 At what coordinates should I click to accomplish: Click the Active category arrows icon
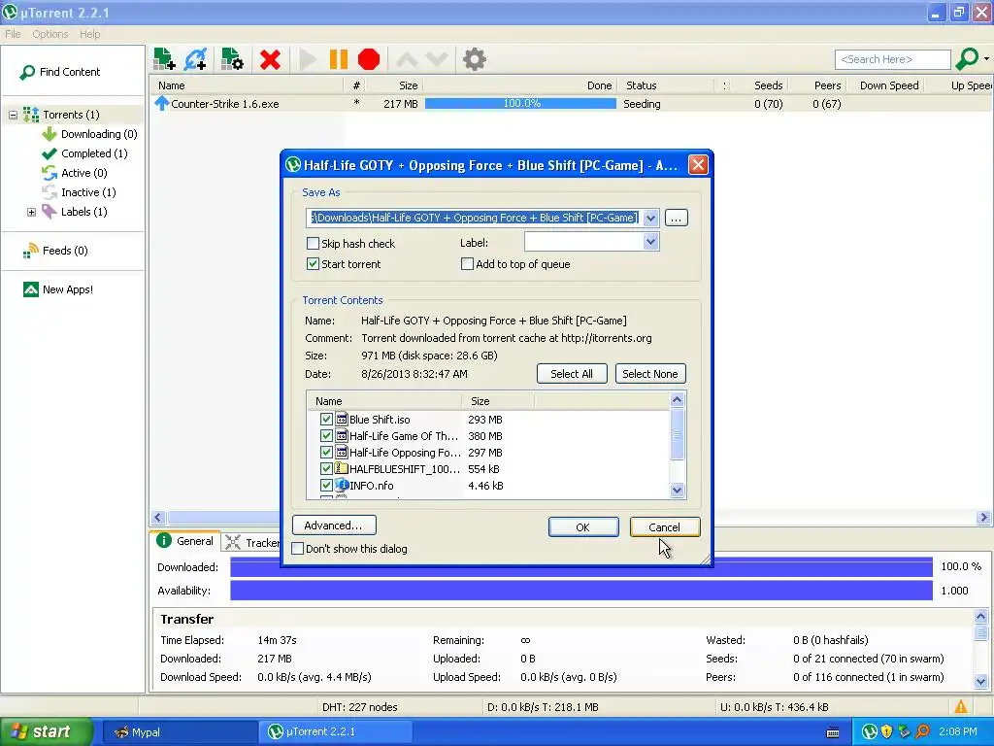coord(50,173)
